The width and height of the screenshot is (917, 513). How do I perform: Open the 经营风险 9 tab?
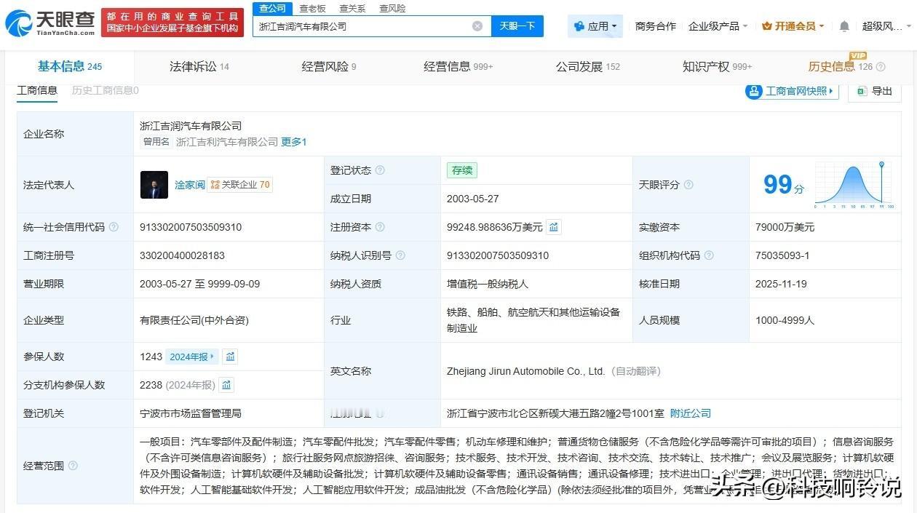pyautogui.click(x=329, y=66)
